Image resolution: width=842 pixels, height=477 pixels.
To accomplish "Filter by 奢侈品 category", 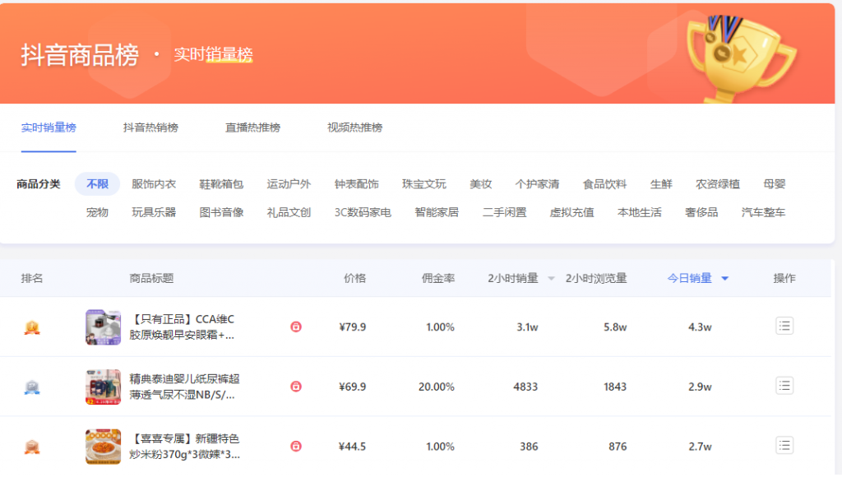I will (701, 213).
